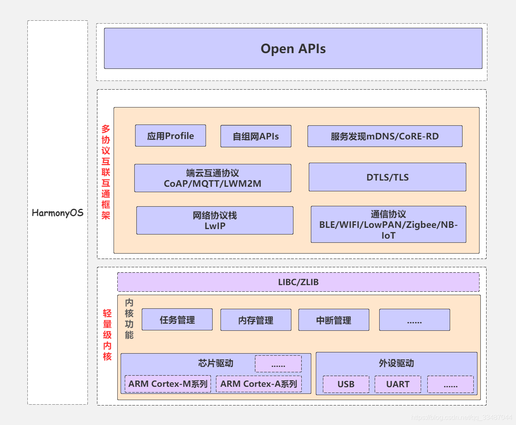
Task: Click the dashed ellipsis box beside 芯片驱动
Action: click(278, 364)
